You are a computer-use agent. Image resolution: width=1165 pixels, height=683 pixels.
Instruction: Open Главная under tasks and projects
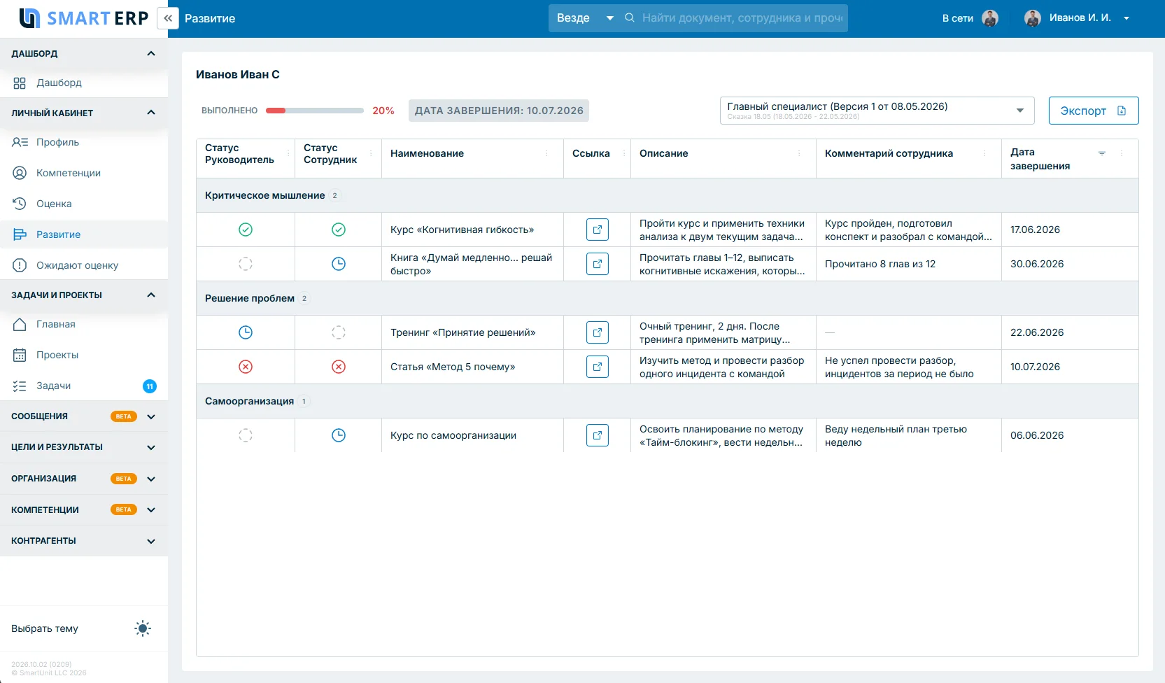[x=84, y=324]
